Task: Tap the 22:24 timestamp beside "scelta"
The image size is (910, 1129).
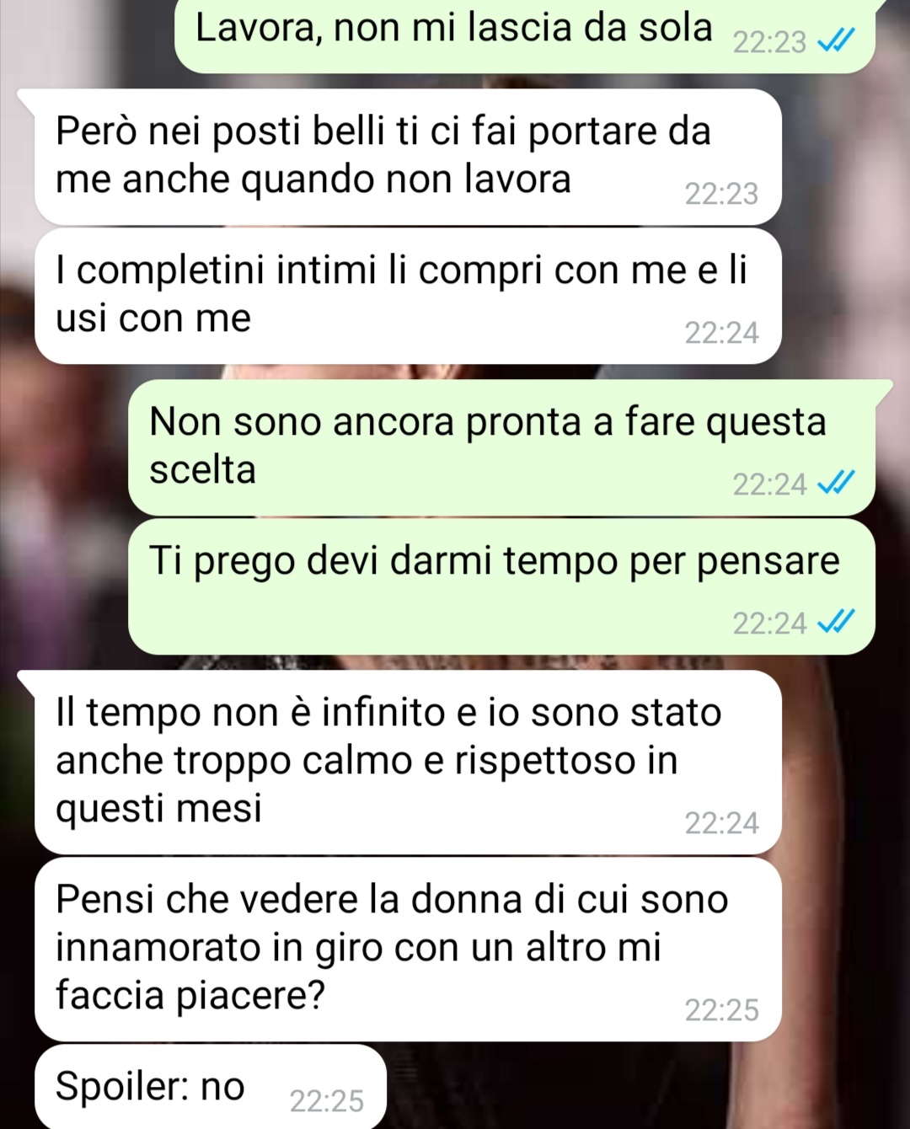Action: pyautogui.click(x=769, y=484)
